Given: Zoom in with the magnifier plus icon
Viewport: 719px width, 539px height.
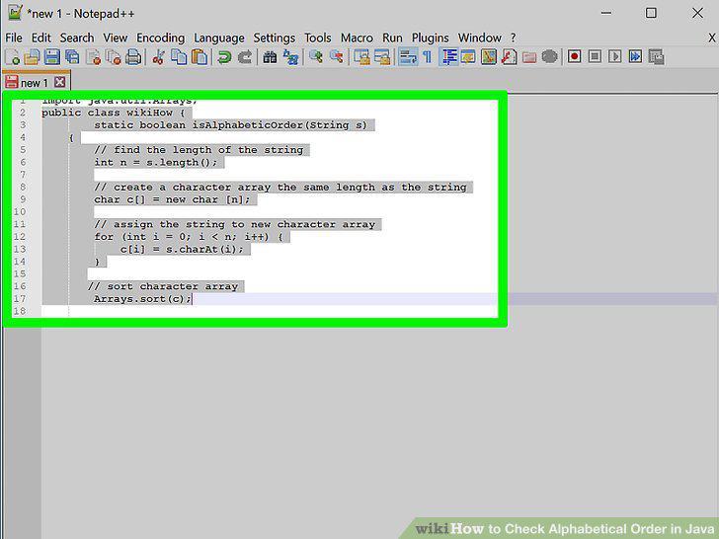Looking at the screenshot, I should [x=316, y=57].
